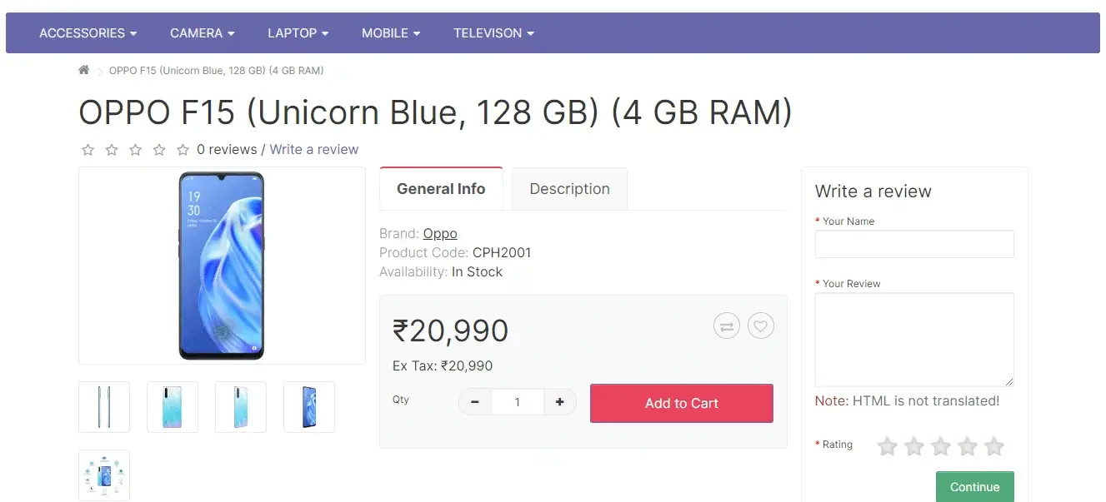Focus the Your Review text area
Image resolution: width=1106 pixels, height=502 pixels.
click(x=914, y=339)
